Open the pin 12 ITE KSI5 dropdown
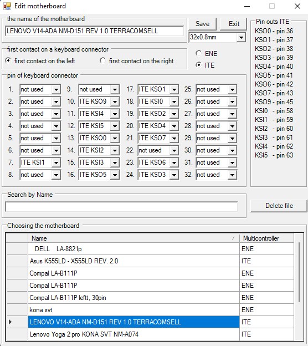 pyautogui.click(x=115, y=126)
